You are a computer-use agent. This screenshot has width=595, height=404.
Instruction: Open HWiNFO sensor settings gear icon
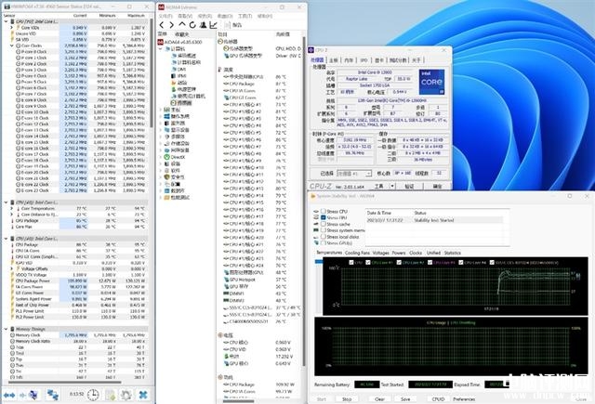(126, 395)
